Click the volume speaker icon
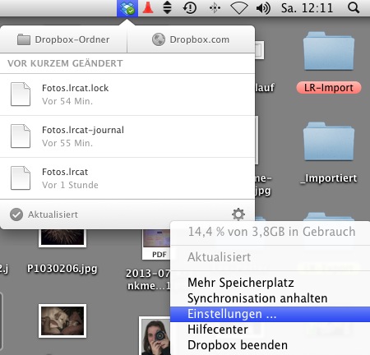 pyautogui.click(x=263, y=8)
